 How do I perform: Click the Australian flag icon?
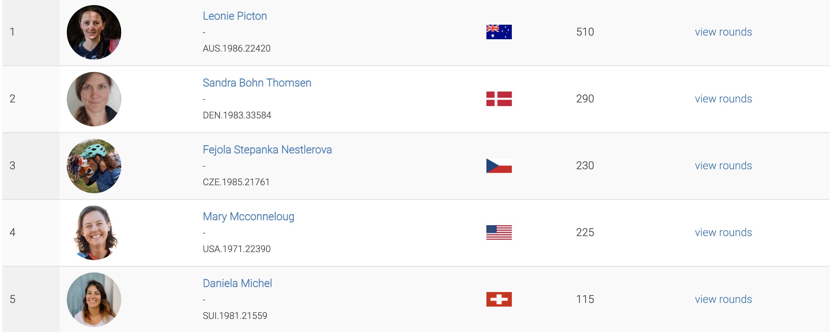[499, 32]
